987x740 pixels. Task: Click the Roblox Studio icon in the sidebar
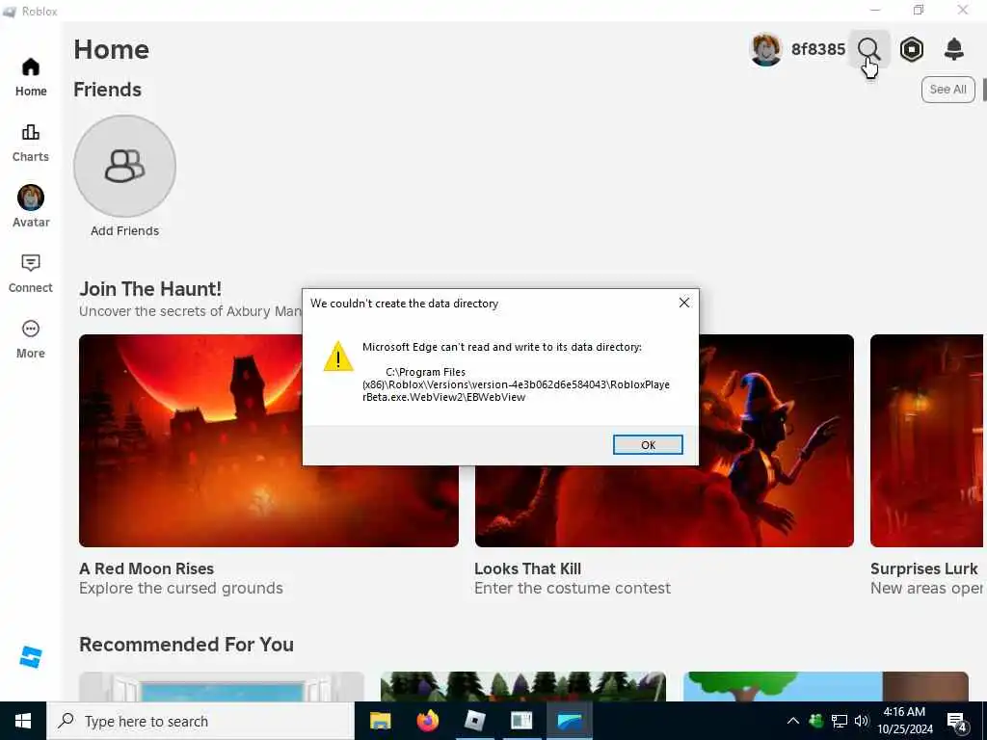point(31,657)
